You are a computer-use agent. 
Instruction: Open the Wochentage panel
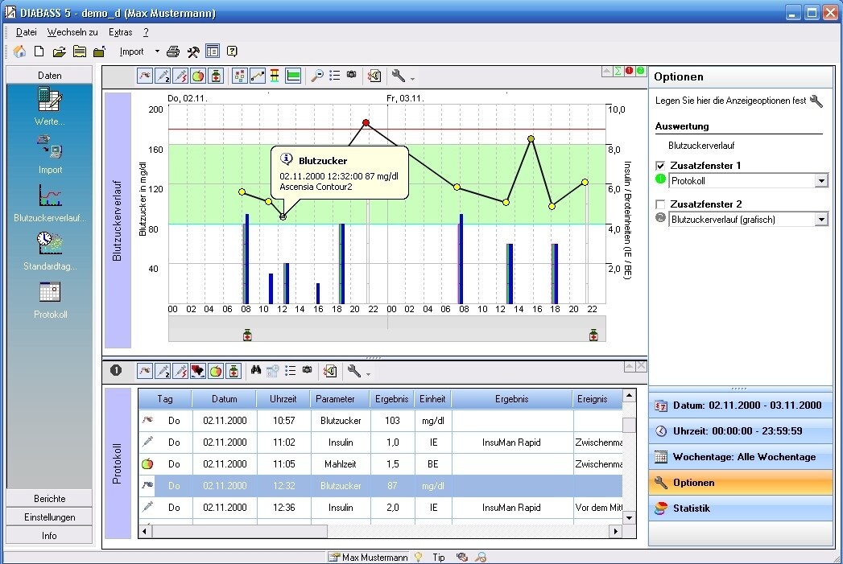pos(740,457)
